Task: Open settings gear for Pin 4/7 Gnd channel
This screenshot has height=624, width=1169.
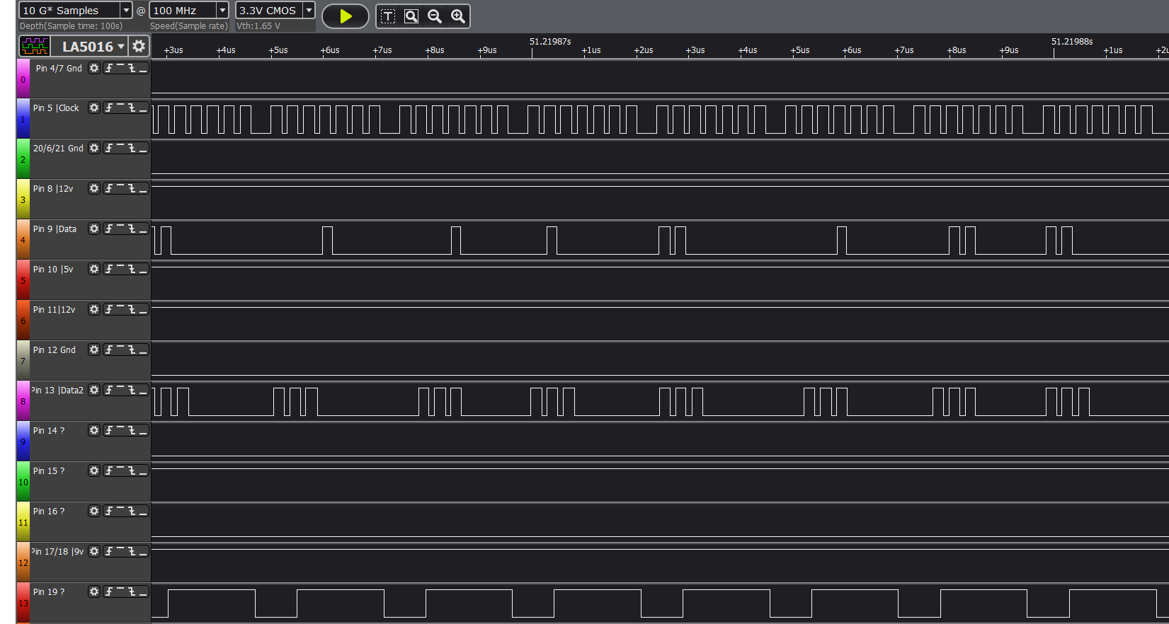Action: point(94,68)
